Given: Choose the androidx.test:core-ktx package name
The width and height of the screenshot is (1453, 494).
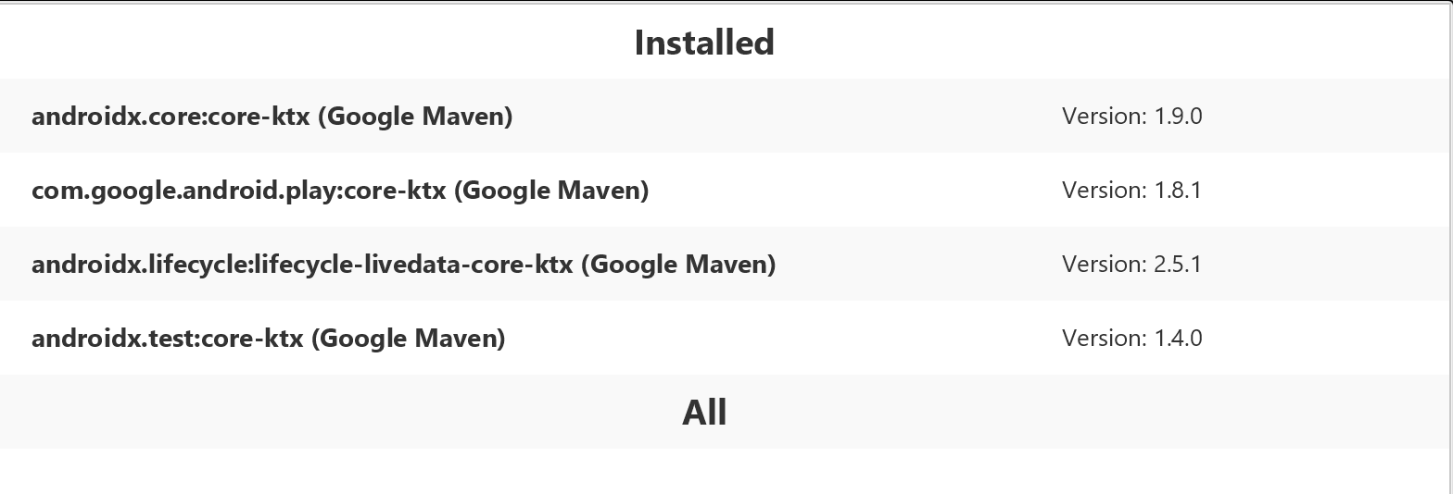Looking at the screenshot, I should point(167,339).
